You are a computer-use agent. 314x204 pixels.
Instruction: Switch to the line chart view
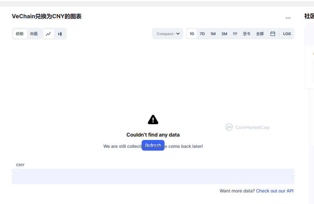click(x=48, y=34)
